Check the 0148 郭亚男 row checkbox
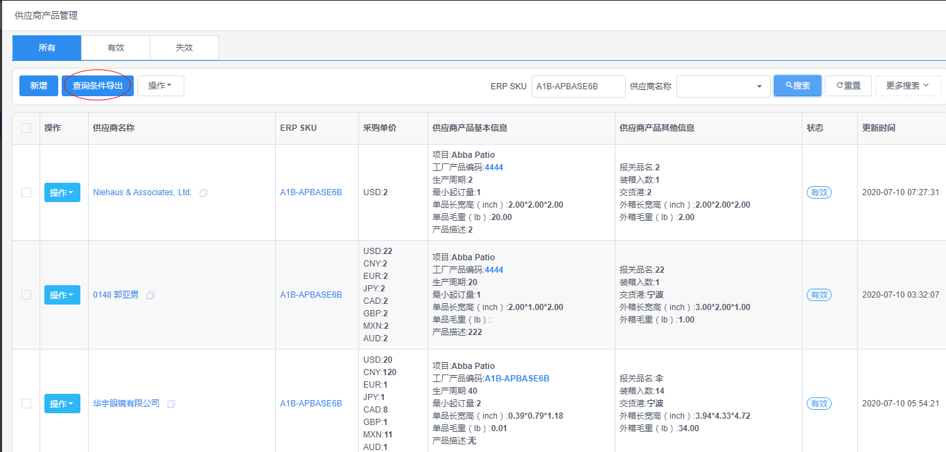The width and height of the screenshot is (946, 452). pyautogui.click(x=26, y=295)
